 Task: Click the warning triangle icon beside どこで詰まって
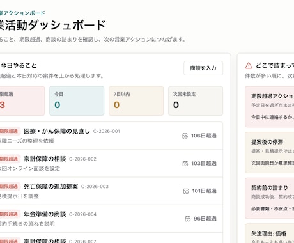click(249, 65)
